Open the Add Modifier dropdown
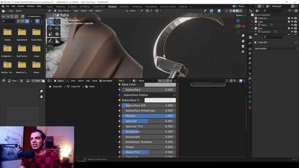Screen dimensions: 299x168 276,49
